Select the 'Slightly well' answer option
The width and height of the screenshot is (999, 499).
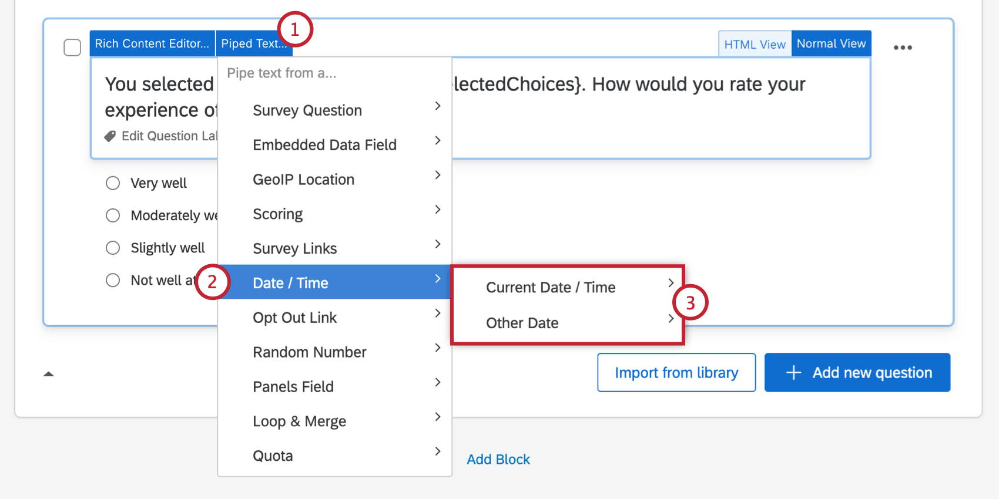pos(113,247)
